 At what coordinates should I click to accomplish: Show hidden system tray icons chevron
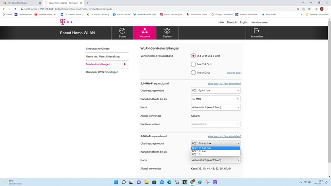point(300,182)
